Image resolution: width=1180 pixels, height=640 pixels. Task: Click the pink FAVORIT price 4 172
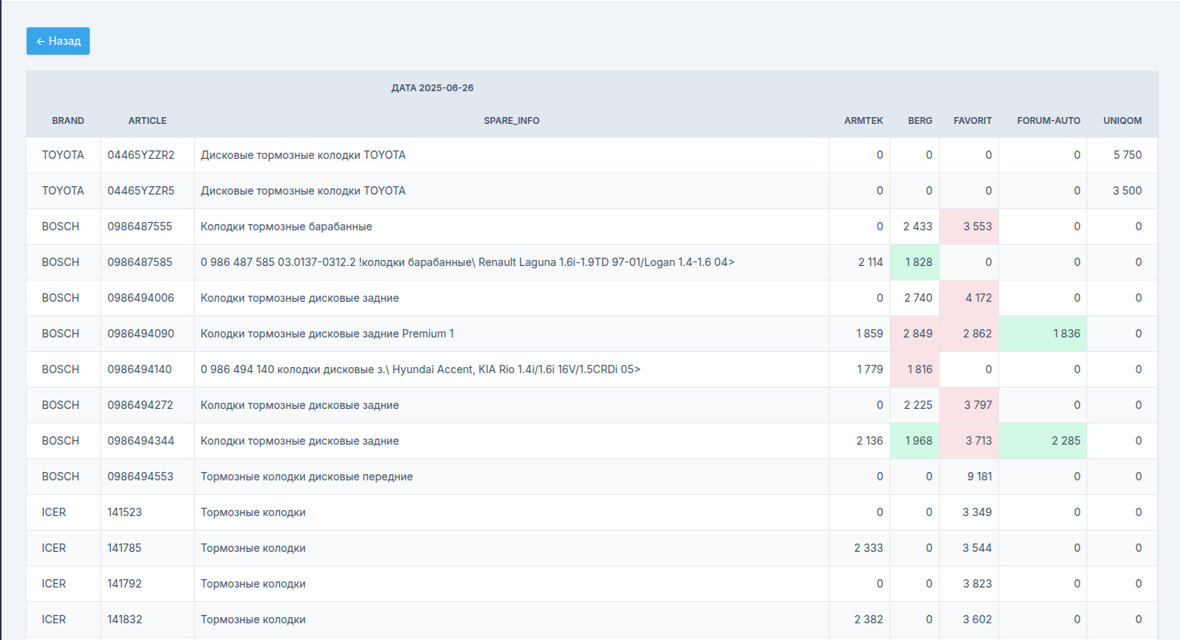(978, 298)
